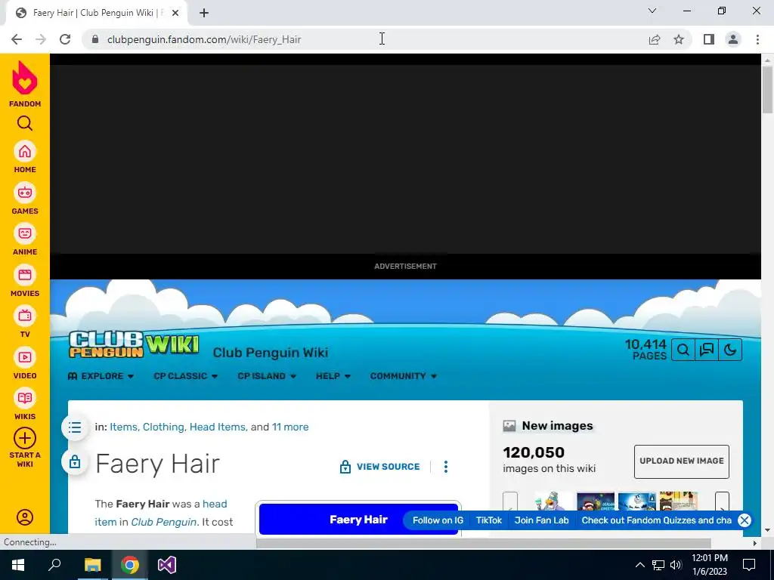Click Club Penguin Wiki title text
The height and width of the screenshot is (580, 774).
pos(271,353)
